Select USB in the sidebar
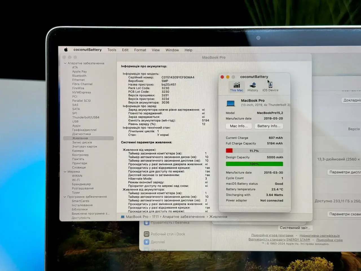The height and width of the screenshot is (271, 361). pyautogui.click(x=75, y=121)
